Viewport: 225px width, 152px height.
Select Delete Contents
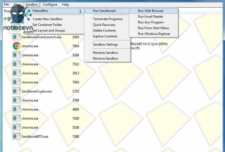104,31
